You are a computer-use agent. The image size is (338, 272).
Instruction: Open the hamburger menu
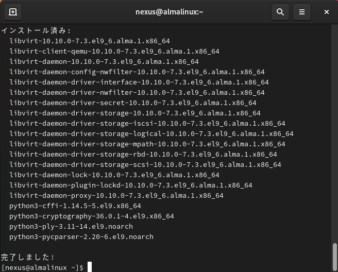(302, 12)
